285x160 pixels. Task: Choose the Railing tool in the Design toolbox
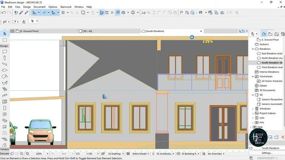pyautogui.click(x=5, y=96)
